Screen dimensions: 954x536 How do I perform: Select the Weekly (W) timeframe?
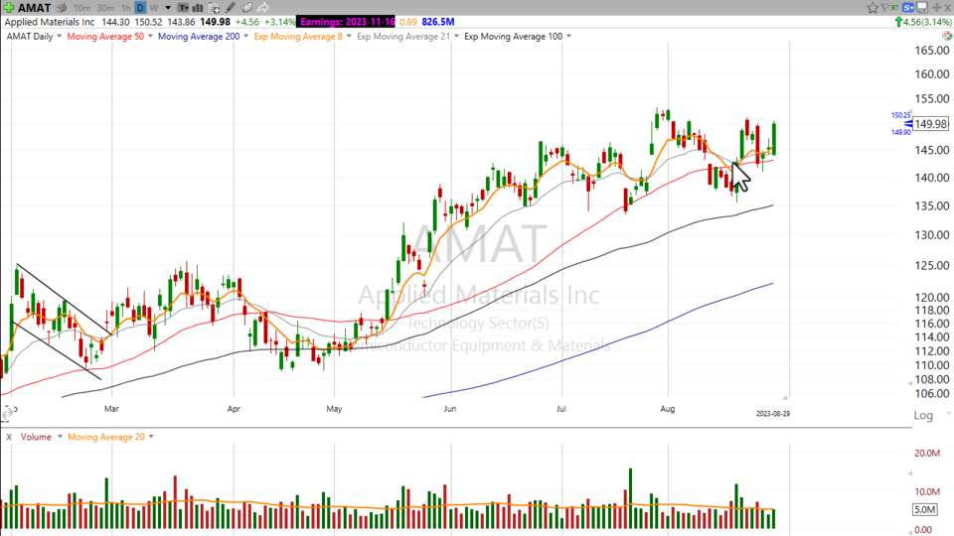(154, 8)
